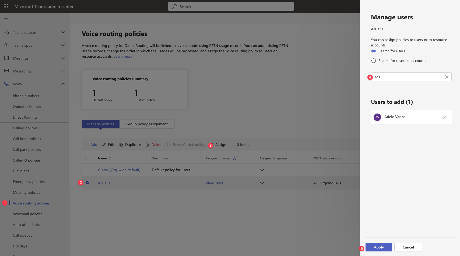
Task: Open Call queues page
Action: pos(22,235)
